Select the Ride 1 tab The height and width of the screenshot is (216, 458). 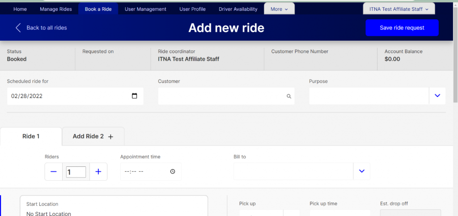31,136
